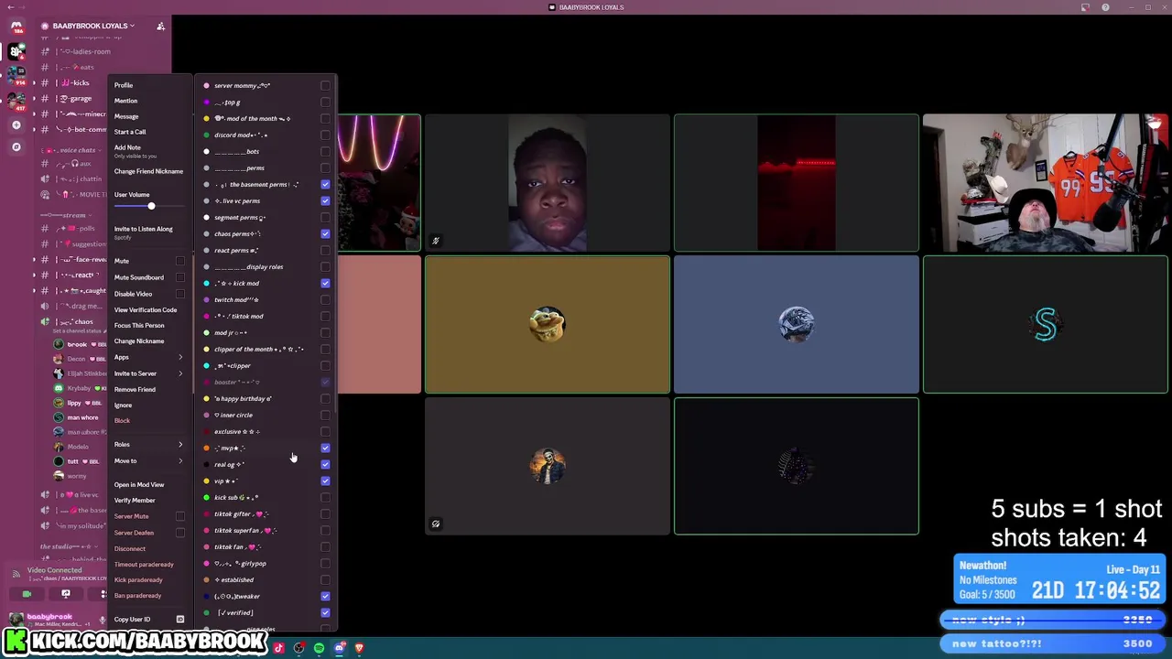Click the share screen button in voice panel
Screen dimensions: 1172x659
pos(65,594)
